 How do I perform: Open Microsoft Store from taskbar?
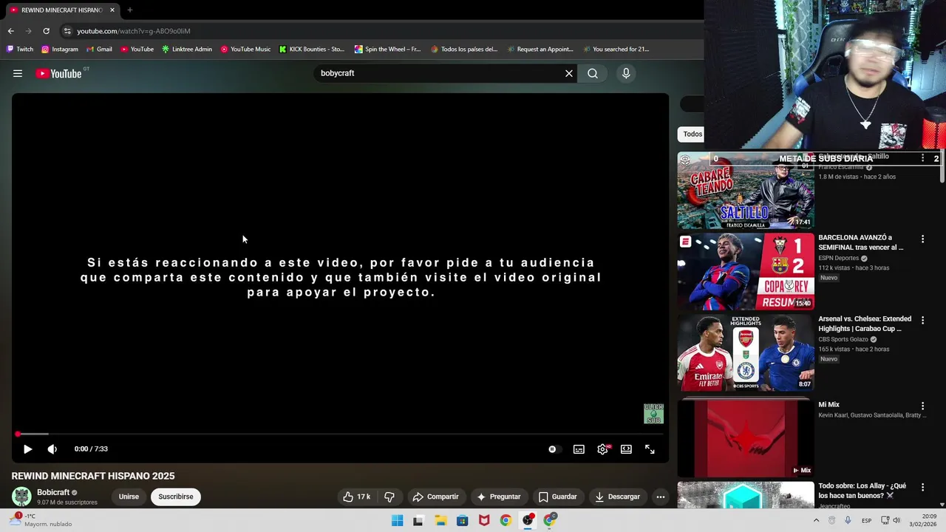pos(462,520)
